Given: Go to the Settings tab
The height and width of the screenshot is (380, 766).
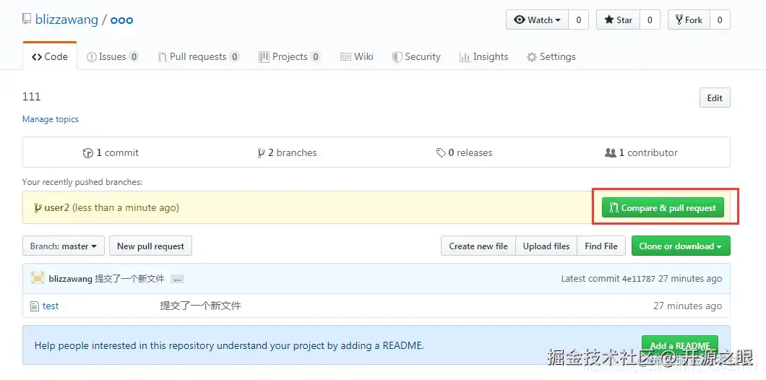Looking at the screenshot, I should point(551,57).
